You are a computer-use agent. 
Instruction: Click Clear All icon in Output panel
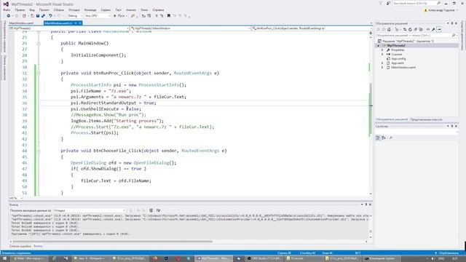(x=151, y=210)
